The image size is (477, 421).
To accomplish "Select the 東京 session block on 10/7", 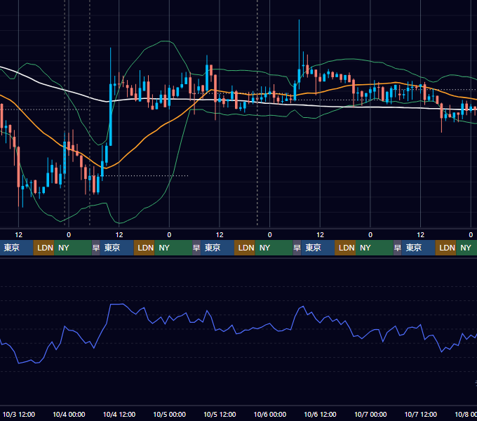I will 418,248.
